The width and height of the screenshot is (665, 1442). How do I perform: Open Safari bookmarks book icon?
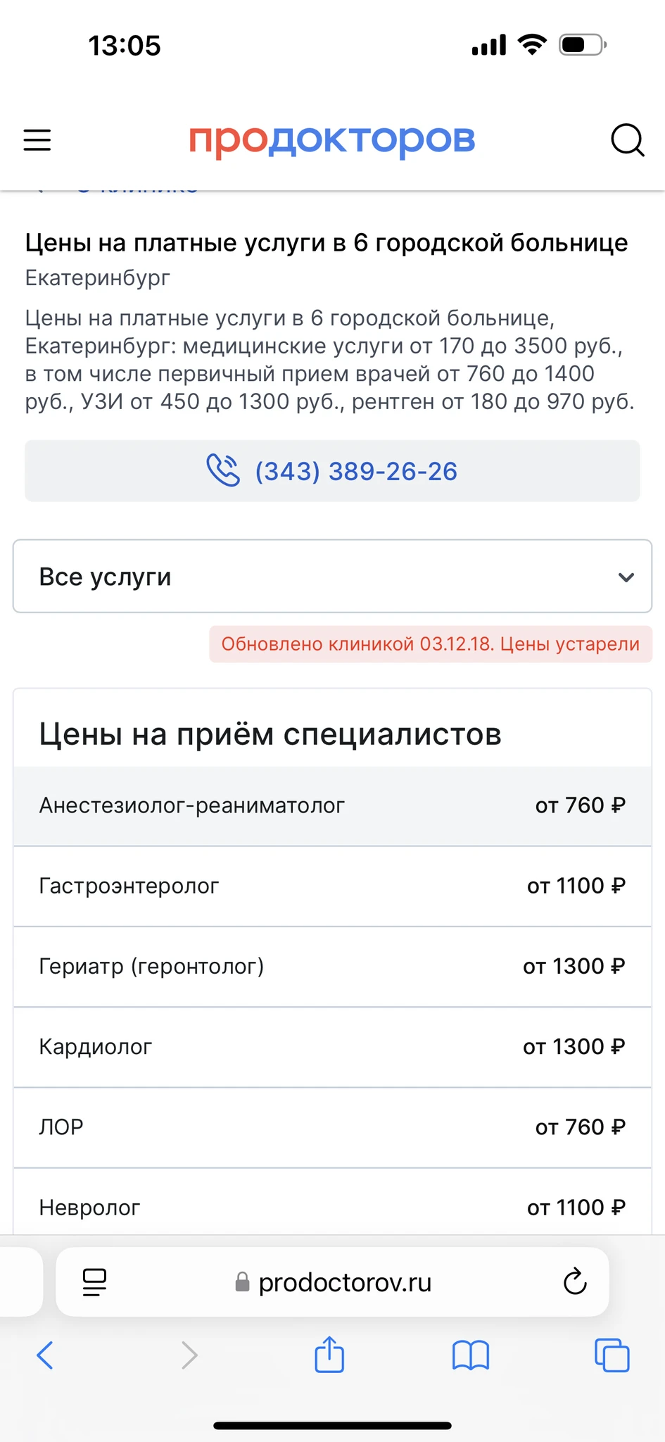(471, 1355)
